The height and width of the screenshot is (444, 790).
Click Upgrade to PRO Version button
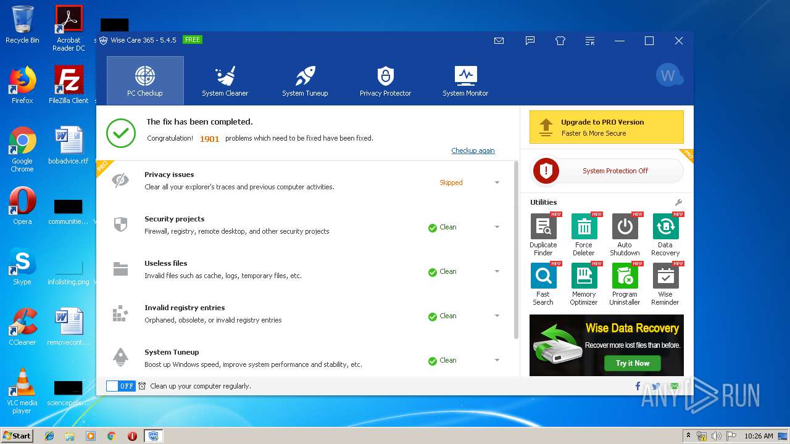[x=607, y=127]
